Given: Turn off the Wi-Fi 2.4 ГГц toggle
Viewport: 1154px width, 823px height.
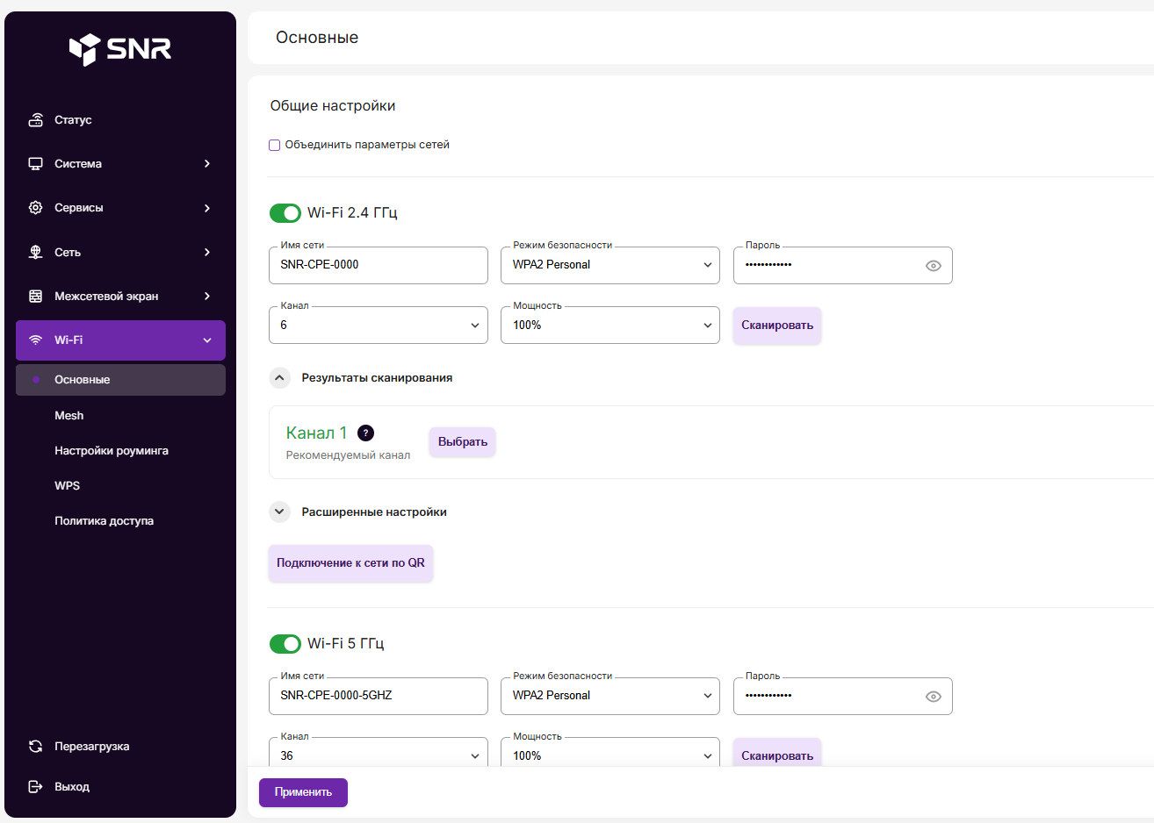Looking at the screenshot, I should click(x=285, y=213).
